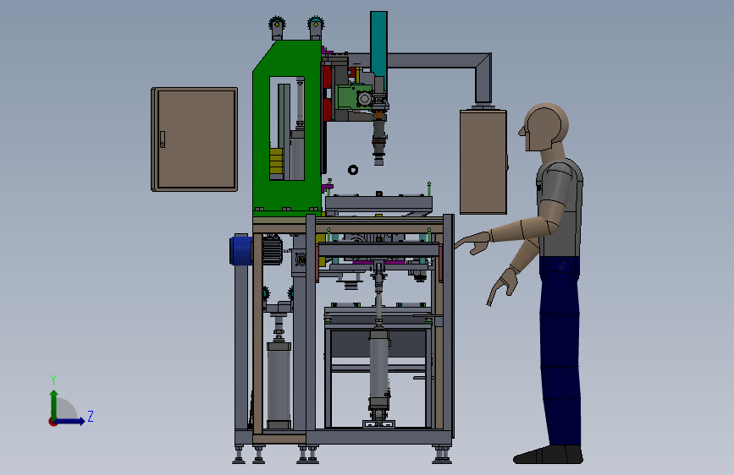734x475 pixels.
Task: Select the mannequin's lower hanging hand
Action: pyautogui.click(x=502, y=285)
